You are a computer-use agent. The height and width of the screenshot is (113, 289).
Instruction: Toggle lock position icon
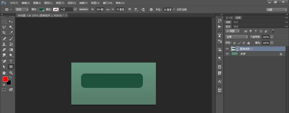pos(244,43)
